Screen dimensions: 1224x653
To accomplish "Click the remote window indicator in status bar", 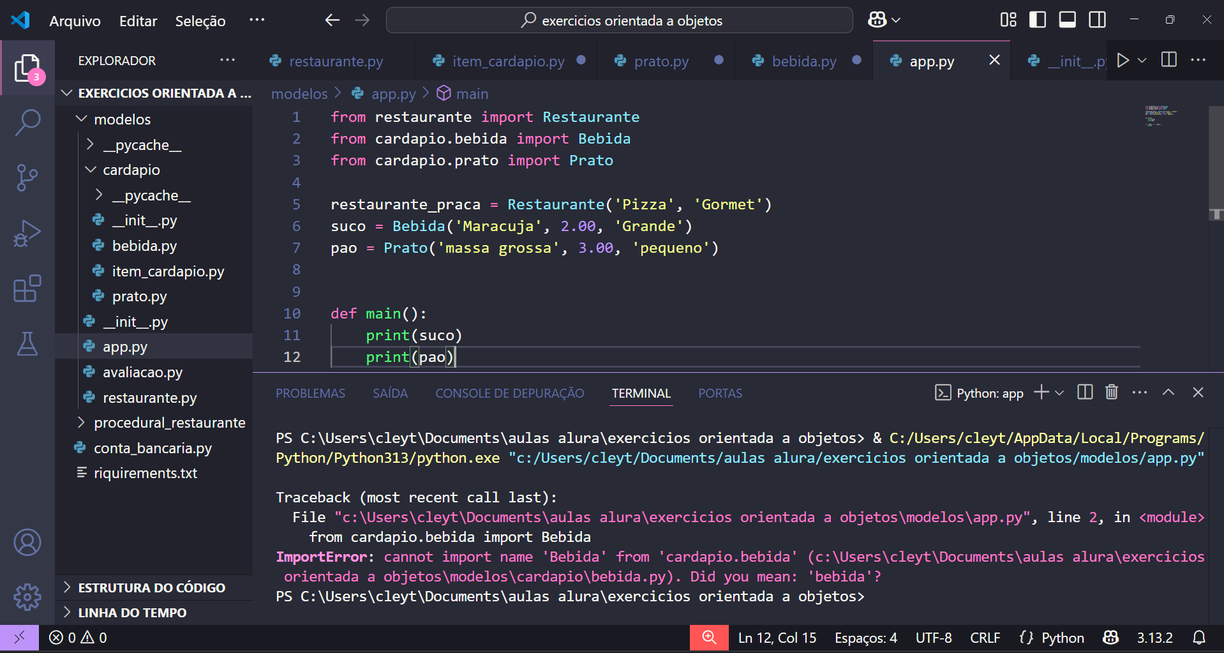I will pyautogui.click(x=19, y=638).
